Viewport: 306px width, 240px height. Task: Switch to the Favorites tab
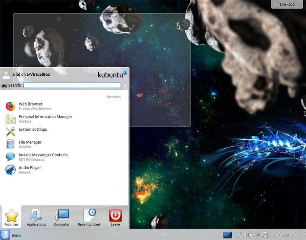click(x=11, y=217)
